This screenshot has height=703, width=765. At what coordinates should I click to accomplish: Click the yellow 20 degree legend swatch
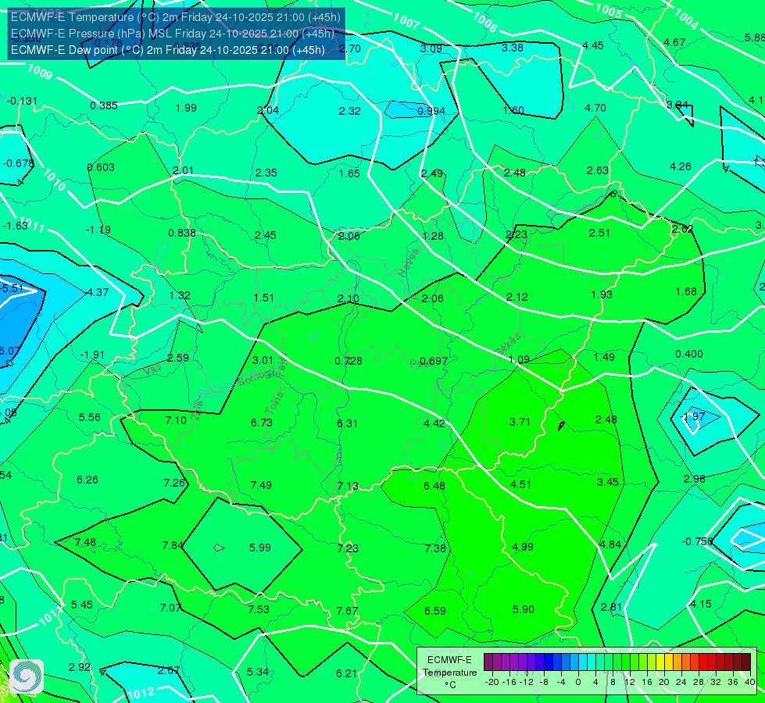point(660,662)
